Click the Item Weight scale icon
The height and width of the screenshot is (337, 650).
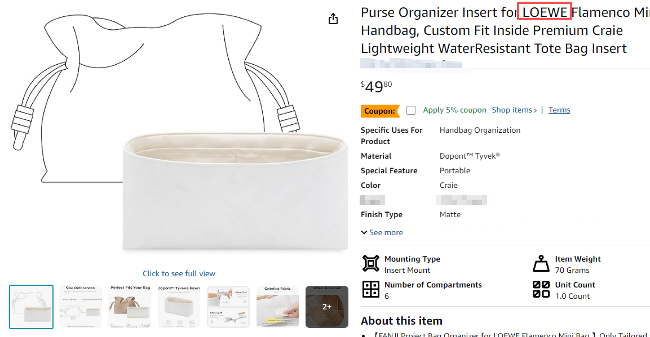541,263
